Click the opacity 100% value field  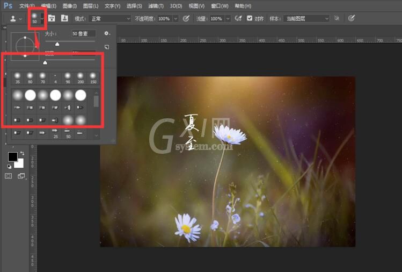point(164,18)
